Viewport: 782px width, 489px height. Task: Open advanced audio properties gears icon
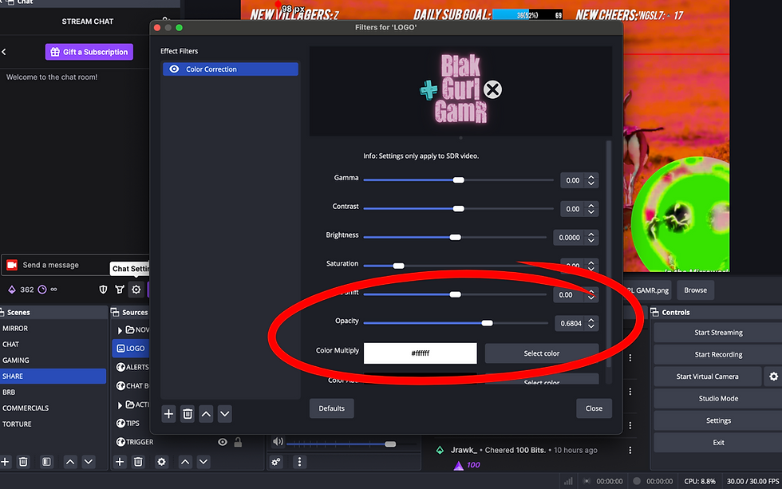pyautogui.click(x=276, y=462)
